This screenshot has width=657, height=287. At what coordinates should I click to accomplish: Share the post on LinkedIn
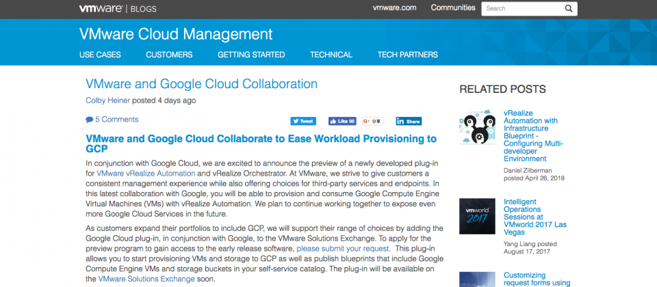[x=409, y=122]
